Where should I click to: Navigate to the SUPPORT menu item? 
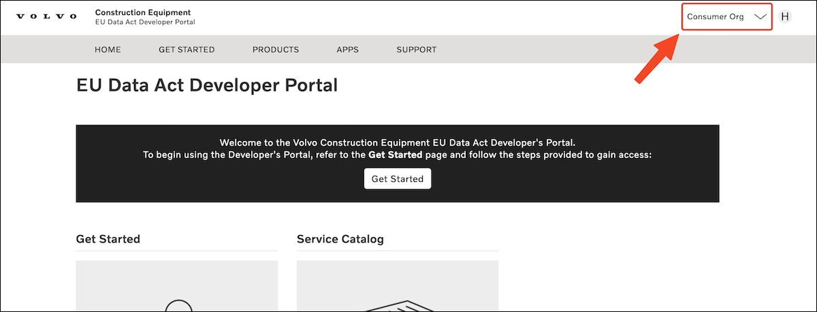click(417, 50)
